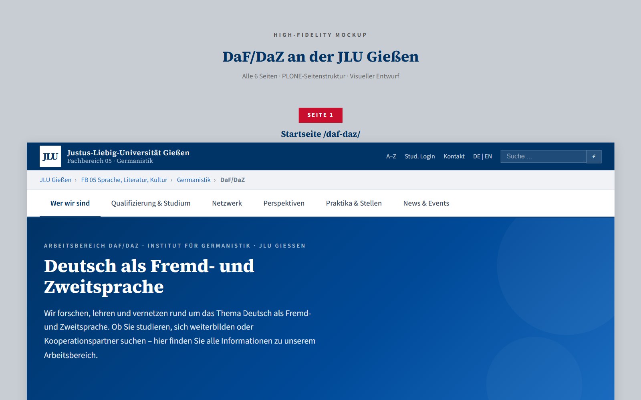Select the DaF/DaZ breadcrumb entry
Screen dimensions: 641x400
tap(232, 180)
